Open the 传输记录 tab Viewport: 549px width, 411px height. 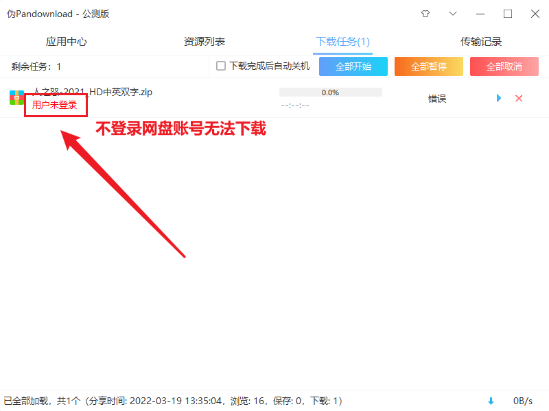(x=481, y=42)
